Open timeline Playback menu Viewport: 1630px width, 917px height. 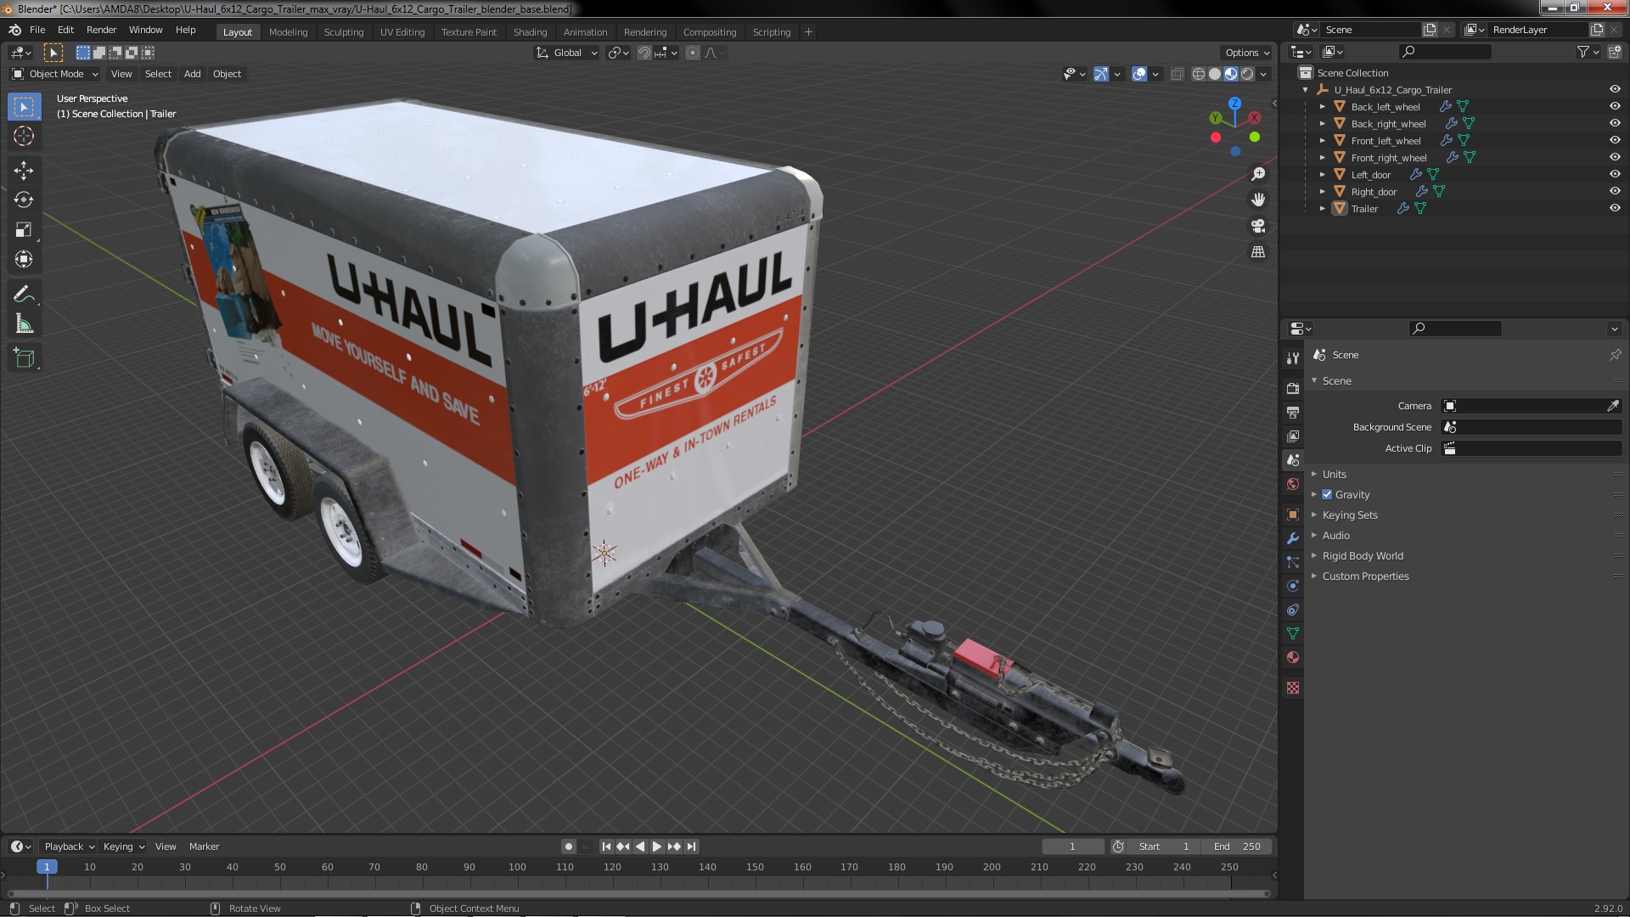(x=69, y=847)
